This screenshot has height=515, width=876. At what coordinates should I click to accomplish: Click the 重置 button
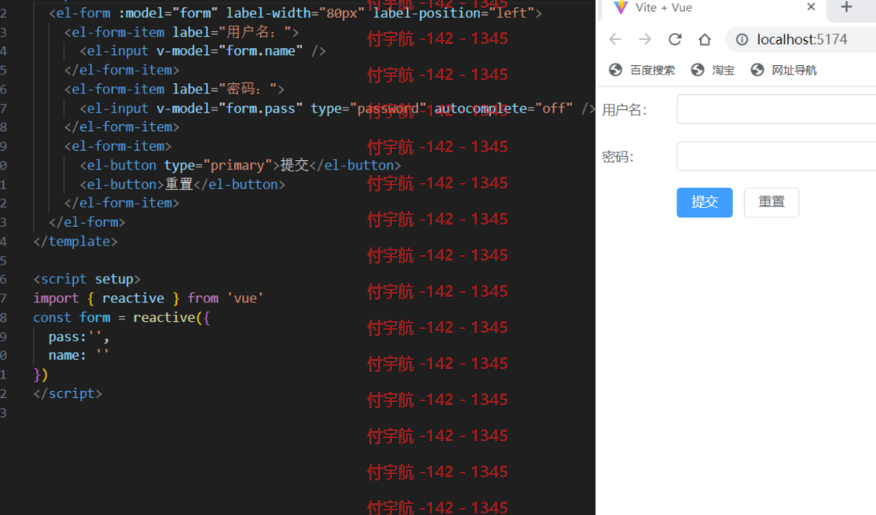(772, 203)
